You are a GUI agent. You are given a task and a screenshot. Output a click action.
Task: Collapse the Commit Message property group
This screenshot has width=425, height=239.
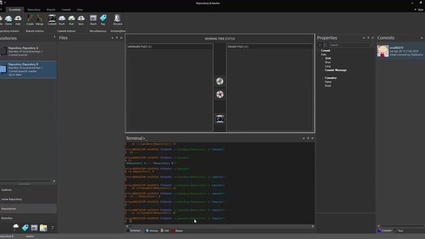tap(323, 70)
